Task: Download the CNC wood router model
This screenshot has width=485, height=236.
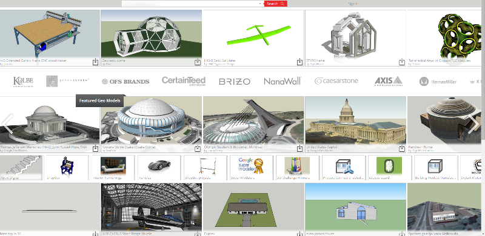Action: coord(96,62)
